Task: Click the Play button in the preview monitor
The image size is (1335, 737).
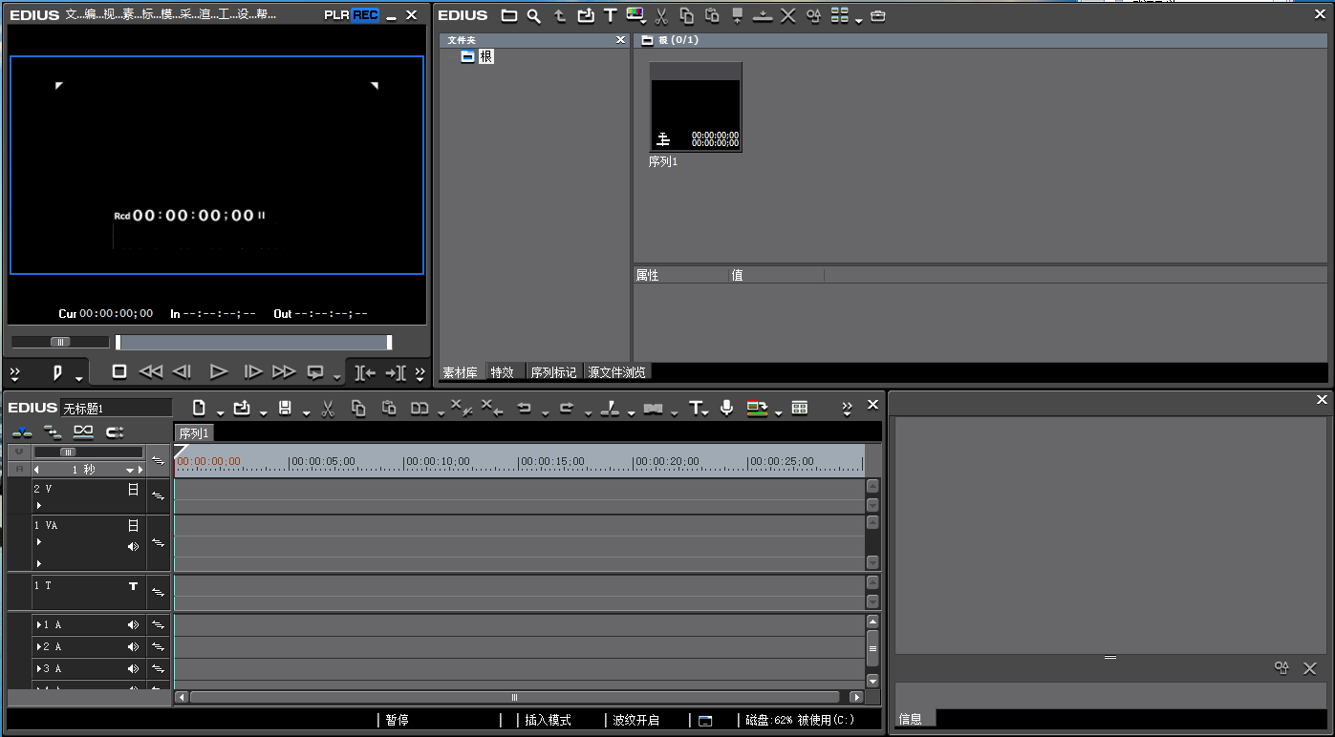Action: pos(219,371)
